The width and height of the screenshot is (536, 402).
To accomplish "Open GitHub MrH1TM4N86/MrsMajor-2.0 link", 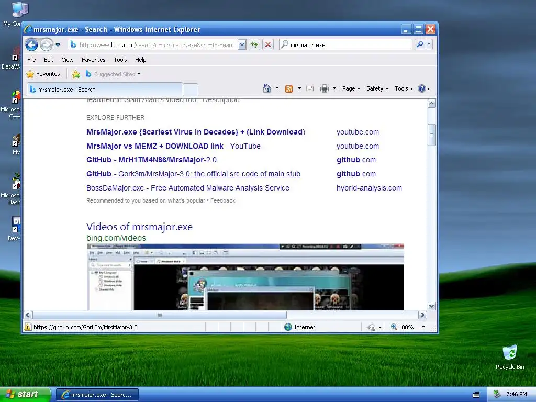I will (151, 160).
